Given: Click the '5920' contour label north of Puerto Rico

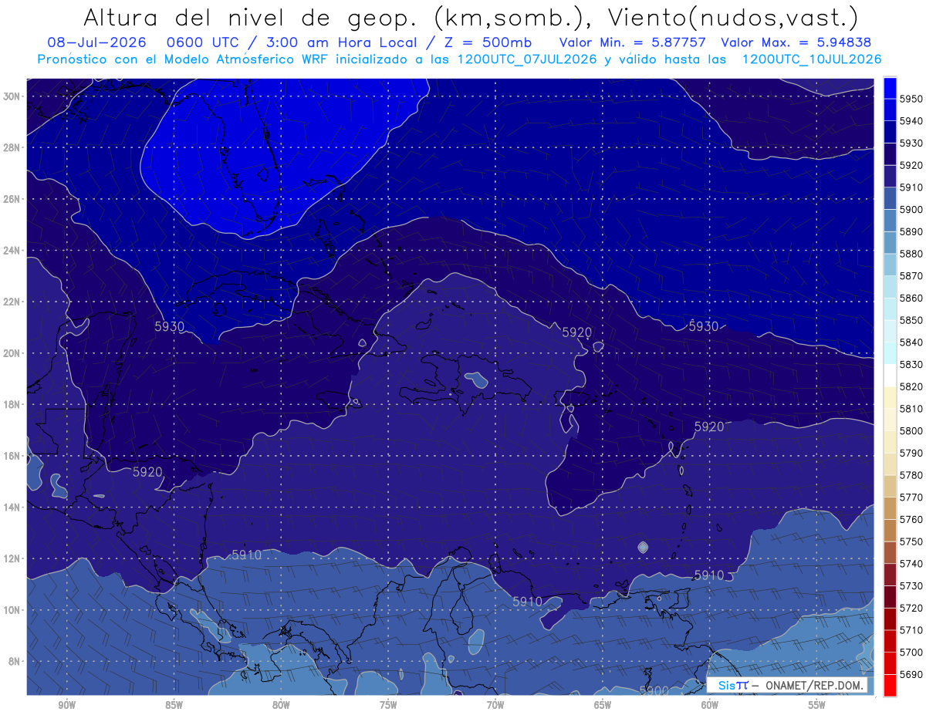Looking at the screenshot, I should [x=576, y=332].
